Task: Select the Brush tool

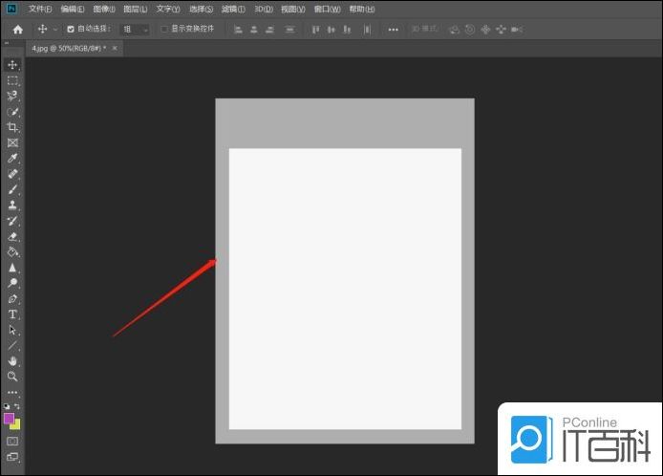Action: (x=12, y=189)
